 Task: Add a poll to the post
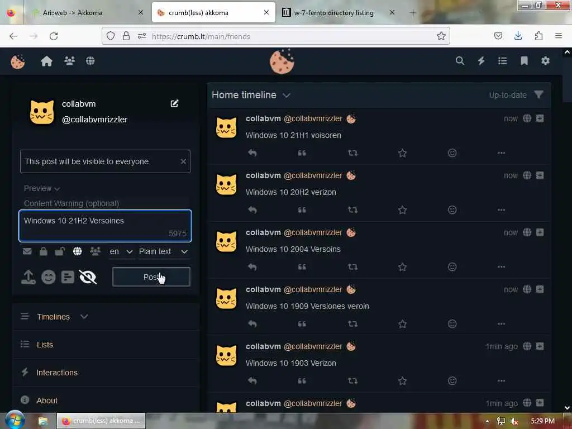point(68,278)
